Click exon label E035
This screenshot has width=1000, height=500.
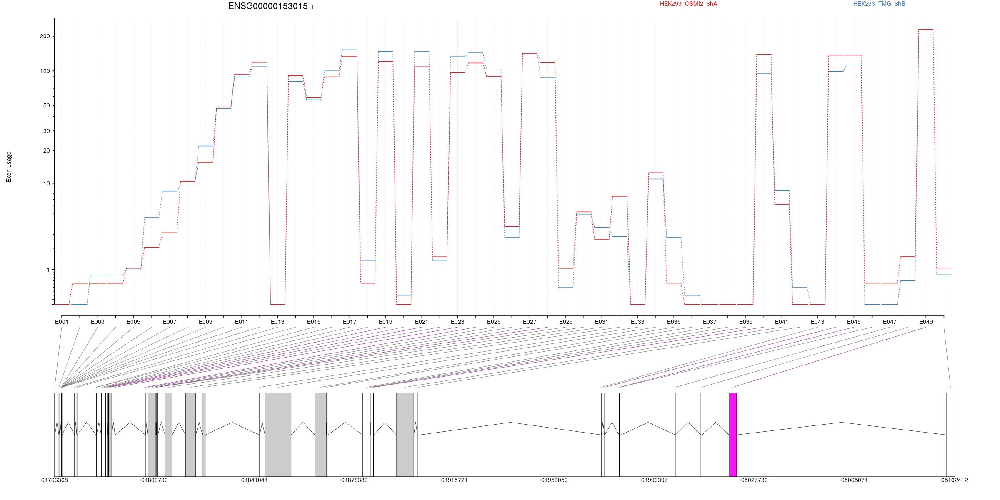point(674,322)
